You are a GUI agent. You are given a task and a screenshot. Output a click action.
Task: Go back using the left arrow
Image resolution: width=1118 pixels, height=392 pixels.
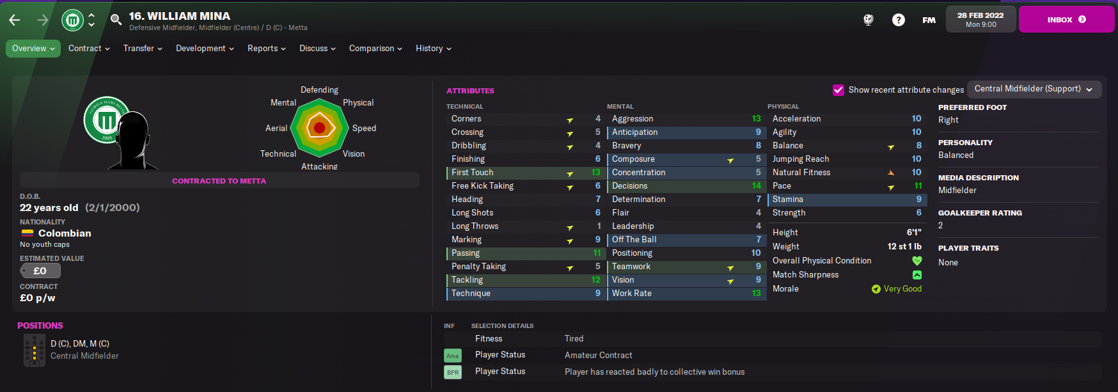(x=15, y=20)
